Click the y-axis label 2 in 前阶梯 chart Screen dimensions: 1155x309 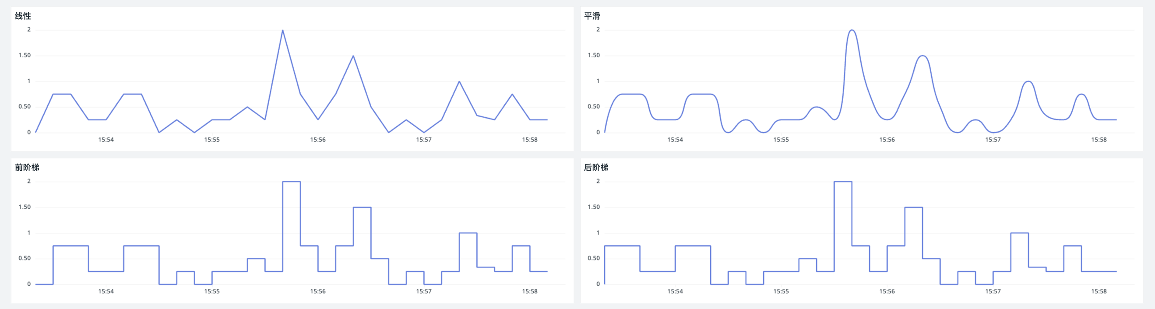pyautogui.click(x=29, y=181)
